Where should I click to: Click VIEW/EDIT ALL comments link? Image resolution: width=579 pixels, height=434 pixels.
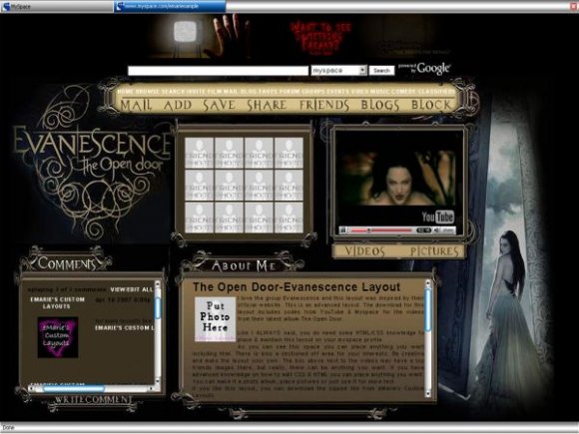coord(132,289)
